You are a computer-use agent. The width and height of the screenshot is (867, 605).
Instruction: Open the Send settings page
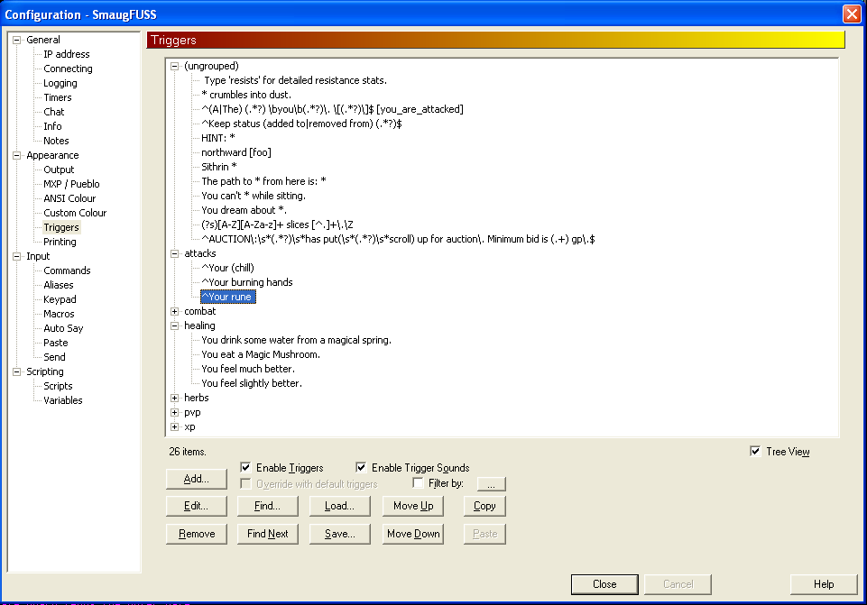click(54, 357)
